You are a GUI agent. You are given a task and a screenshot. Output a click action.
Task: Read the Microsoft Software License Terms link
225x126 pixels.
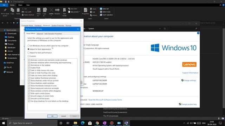105,100
